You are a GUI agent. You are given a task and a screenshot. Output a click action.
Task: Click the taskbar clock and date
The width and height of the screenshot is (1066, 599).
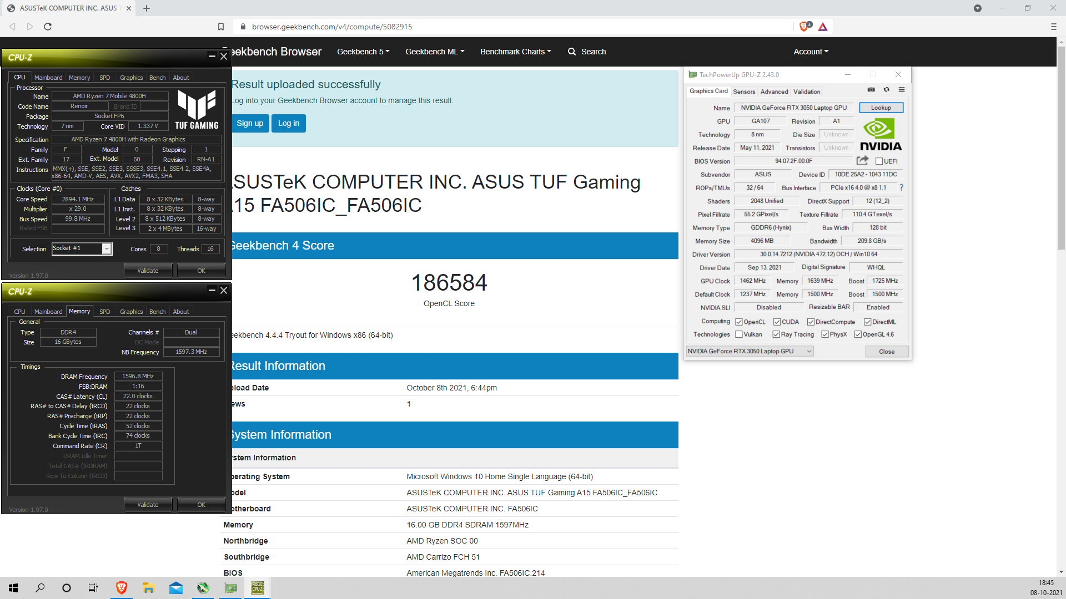(1046, 588)
